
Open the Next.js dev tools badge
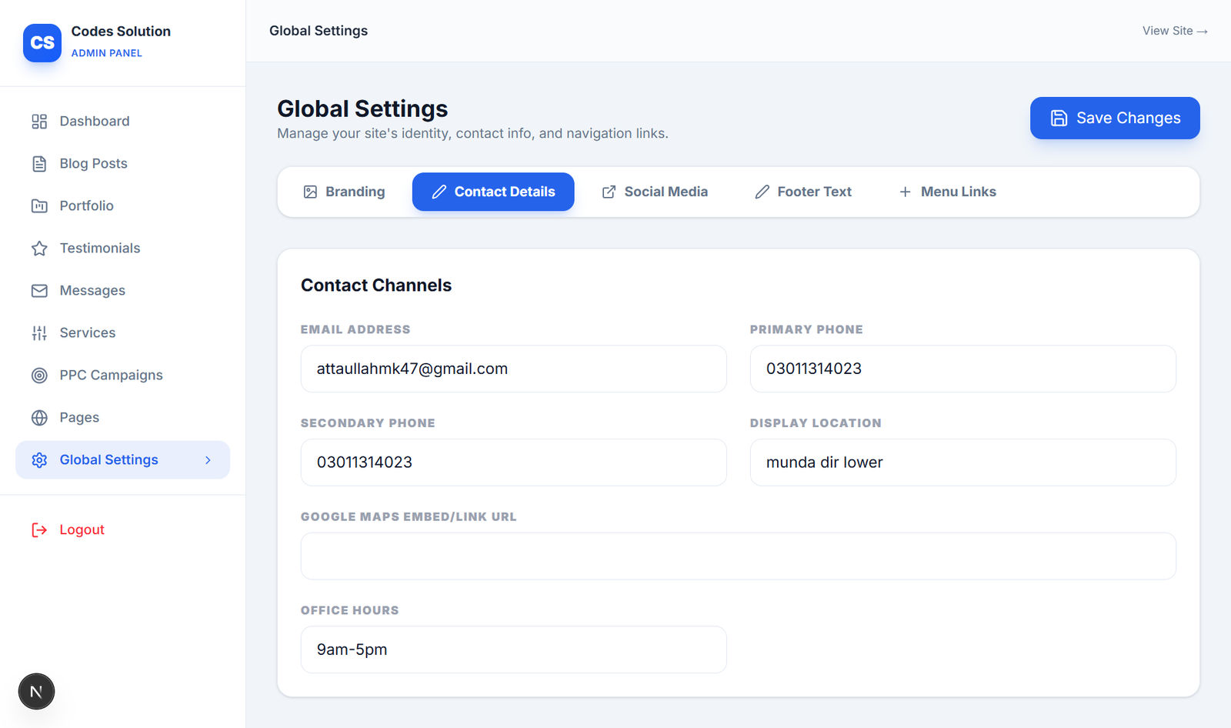[36, 692]
